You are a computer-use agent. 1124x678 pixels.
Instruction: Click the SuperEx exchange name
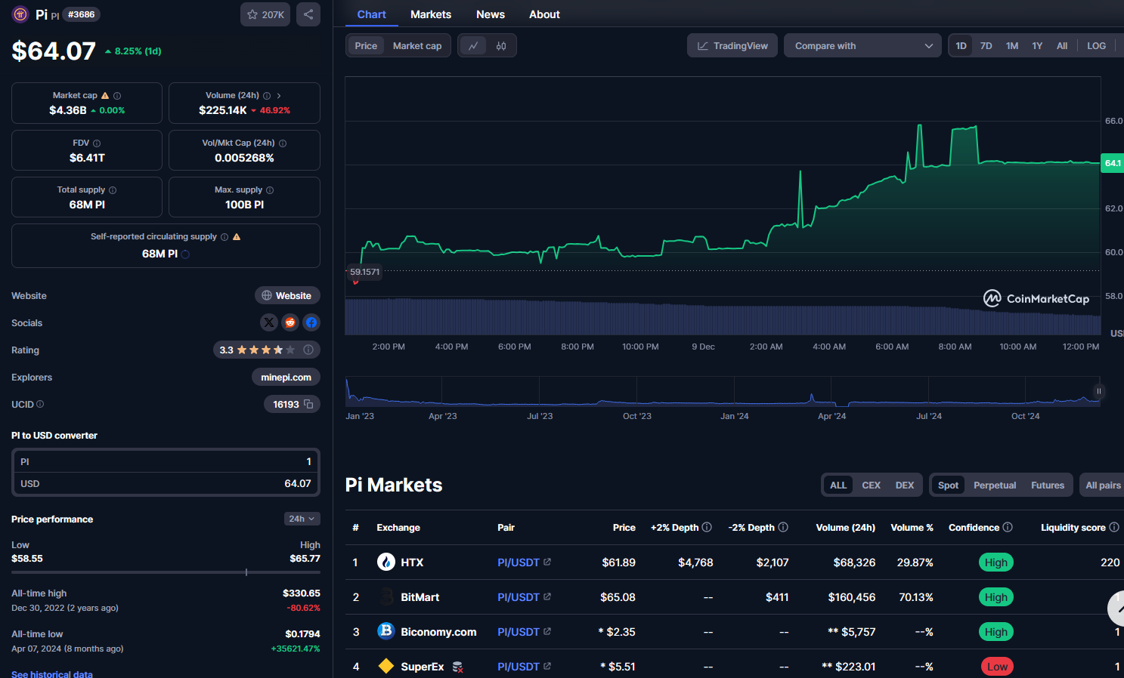point(422,667)
